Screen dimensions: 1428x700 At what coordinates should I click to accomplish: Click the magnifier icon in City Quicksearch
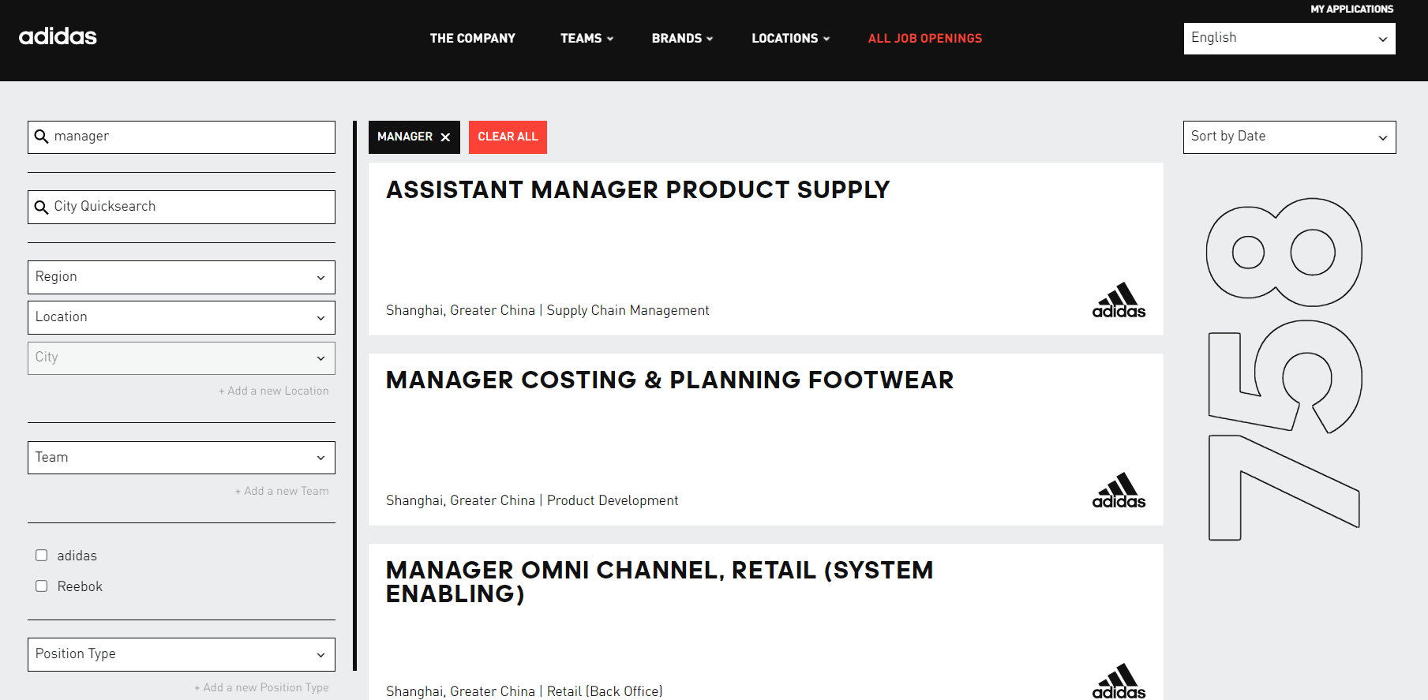42,207
